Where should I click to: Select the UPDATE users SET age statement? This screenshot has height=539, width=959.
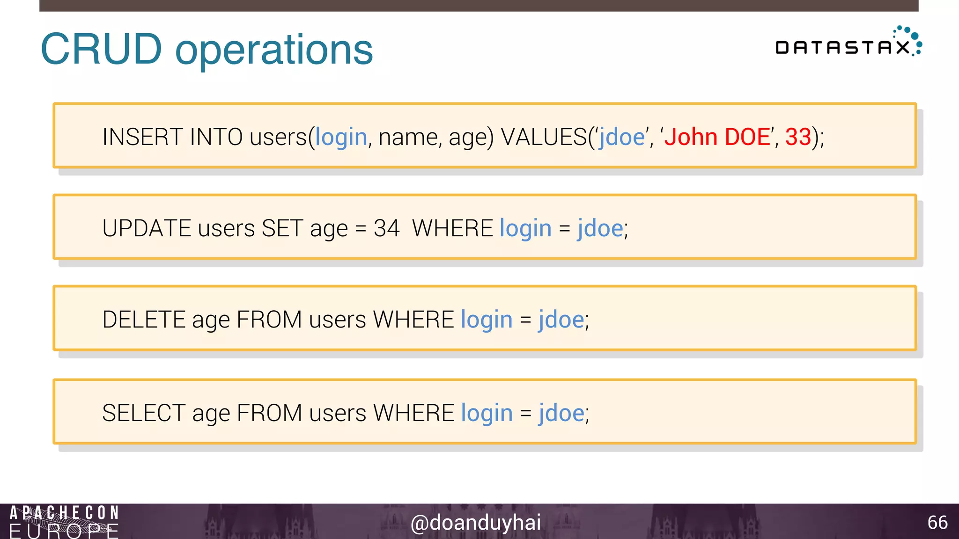pos(485,227)
